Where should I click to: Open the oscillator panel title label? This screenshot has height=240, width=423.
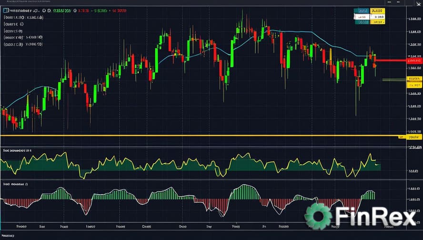17,150
